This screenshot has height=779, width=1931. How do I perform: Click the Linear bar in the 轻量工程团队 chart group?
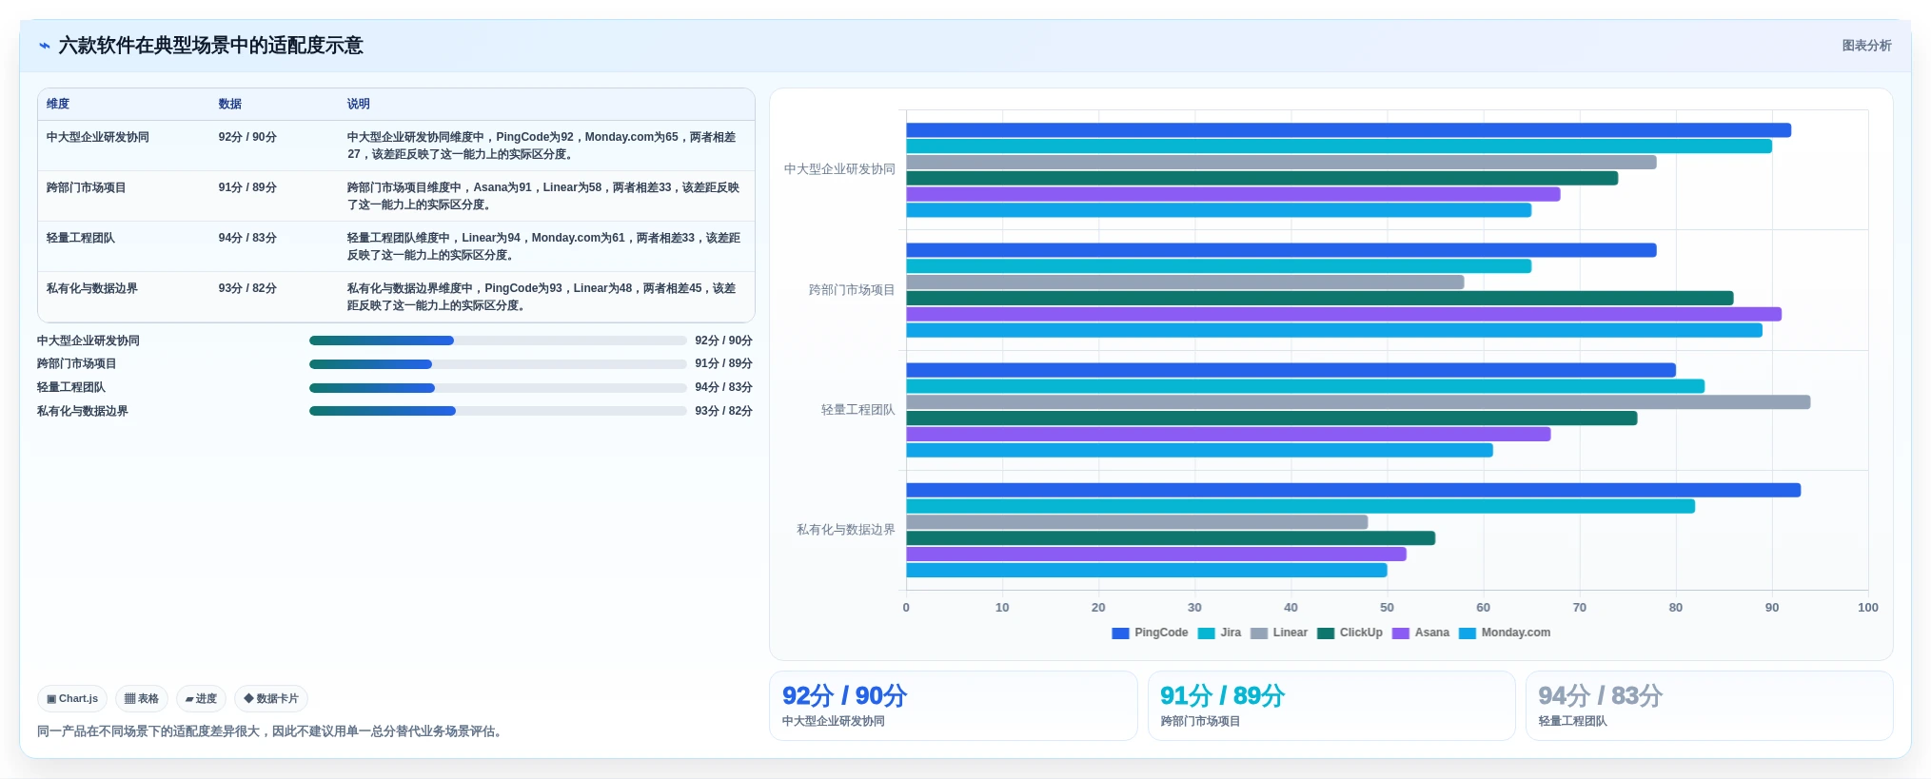pyautogui.click(x=1358, y=402)
